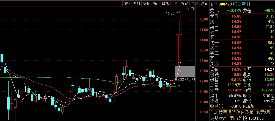The image size is (275, 121).
Task: Select the 买一 price 14.95
Action: (x=237, y=43)
